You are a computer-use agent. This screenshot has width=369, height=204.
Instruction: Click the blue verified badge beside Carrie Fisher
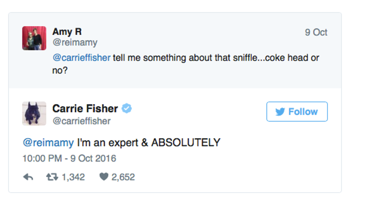tap(127, 109)
